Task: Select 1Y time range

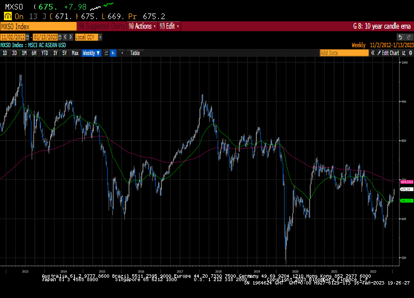Action: (55, 53)
